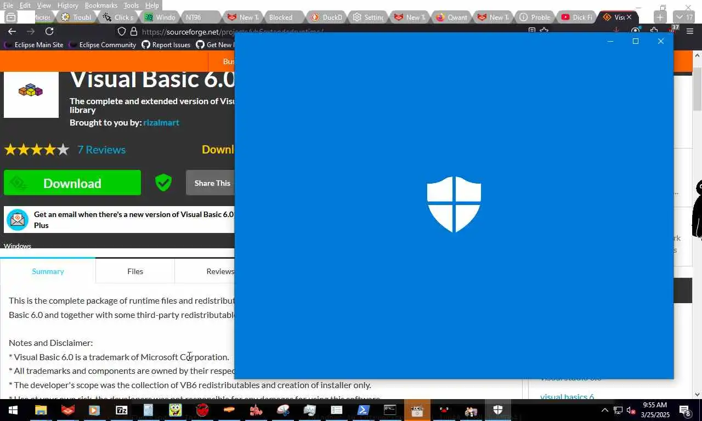Show the clock and calendar flyout

point(656,410)
